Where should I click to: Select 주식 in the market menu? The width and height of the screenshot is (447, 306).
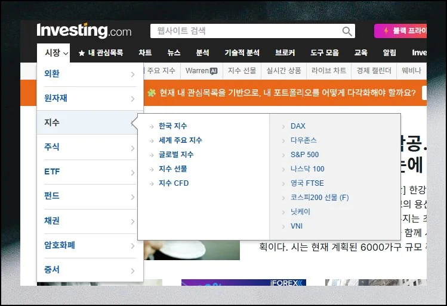pyautogui.click(x=53, y=147)
